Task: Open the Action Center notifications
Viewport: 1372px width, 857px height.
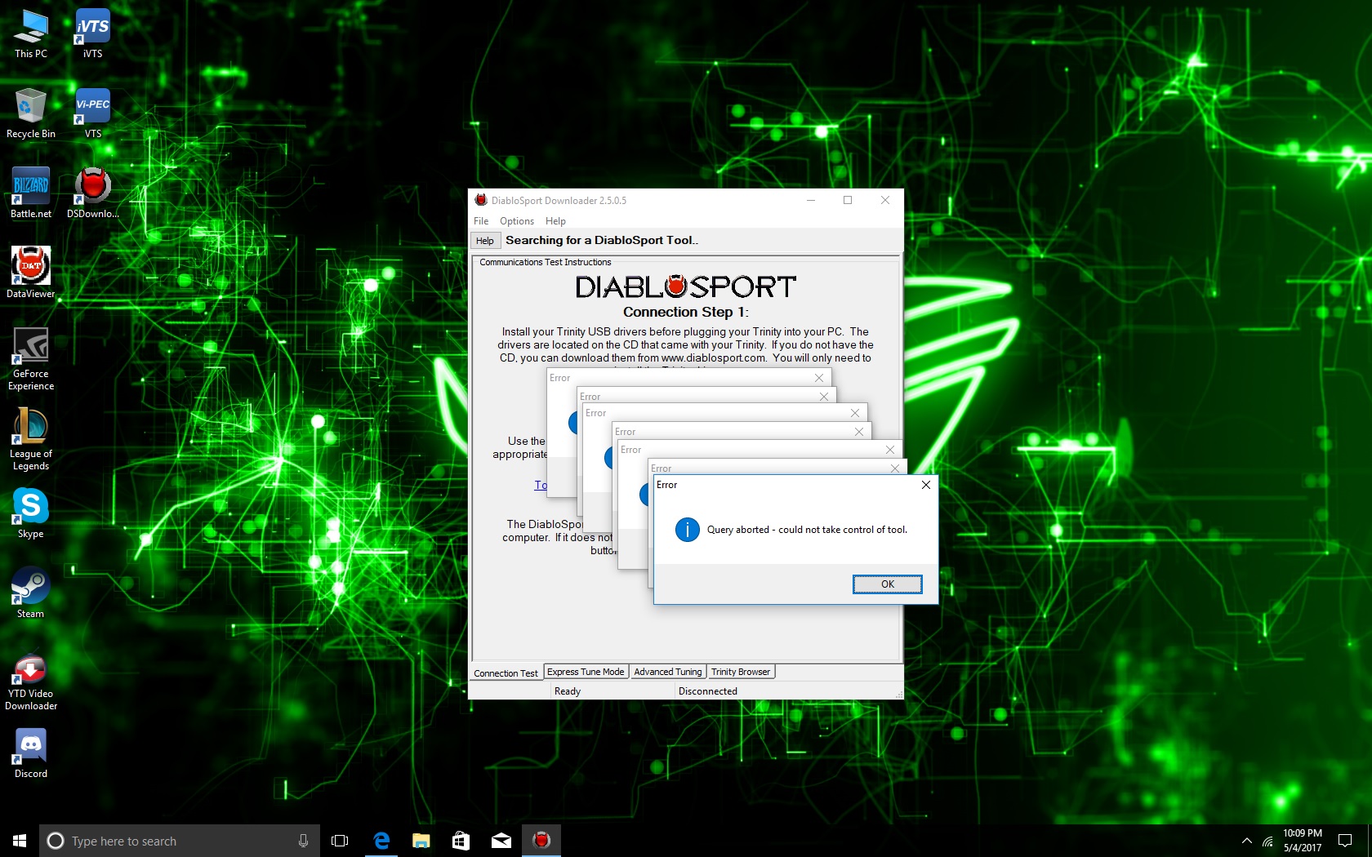Action: tap(1345, 841)
